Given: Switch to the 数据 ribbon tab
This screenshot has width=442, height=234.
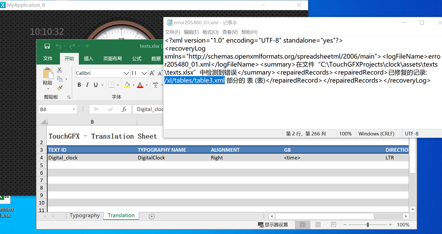Looking at the screenshot, I should (156, 58).
